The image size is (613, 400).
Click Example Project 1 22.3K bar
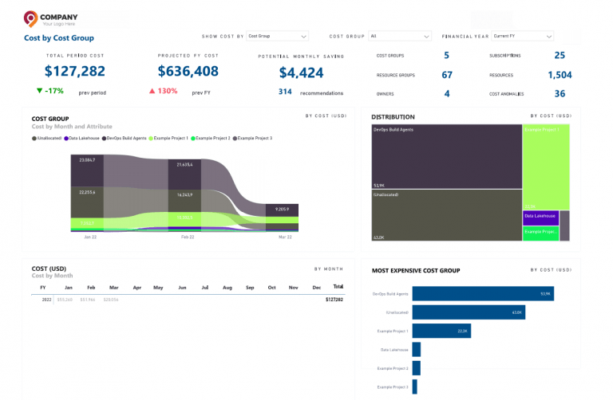[441, 331]
